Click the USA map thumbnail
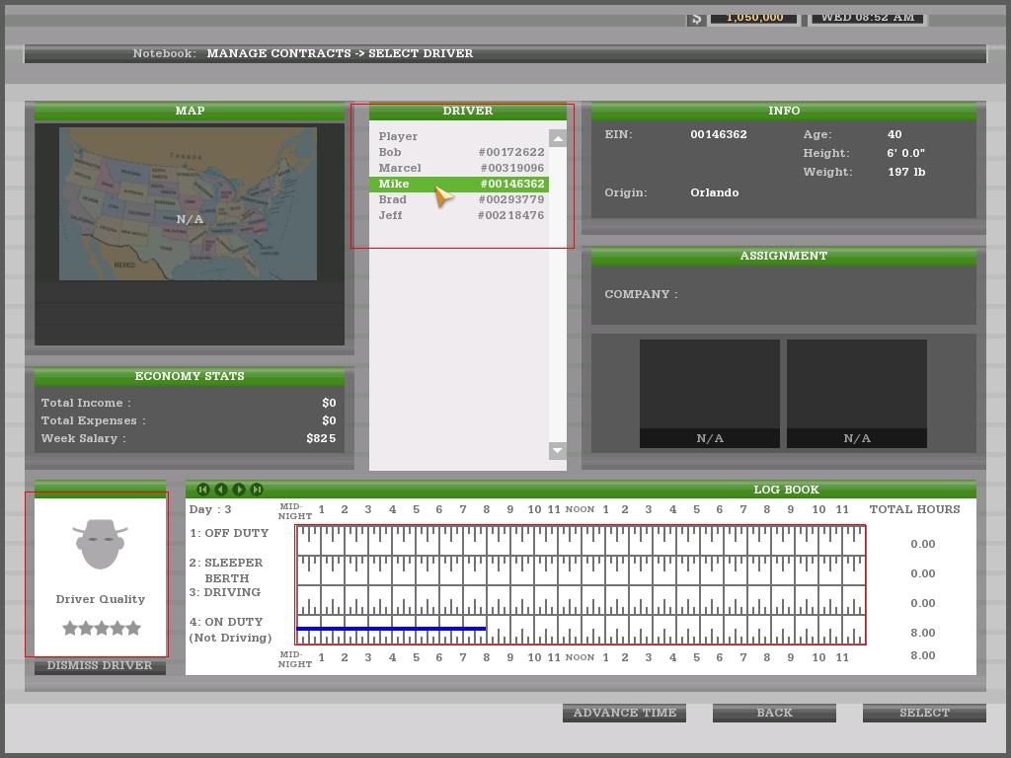 [x=188, y=203]
